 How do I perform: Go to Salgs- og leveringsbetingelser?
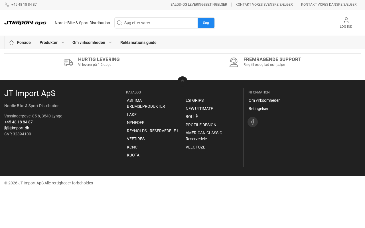tap(199, 5)
